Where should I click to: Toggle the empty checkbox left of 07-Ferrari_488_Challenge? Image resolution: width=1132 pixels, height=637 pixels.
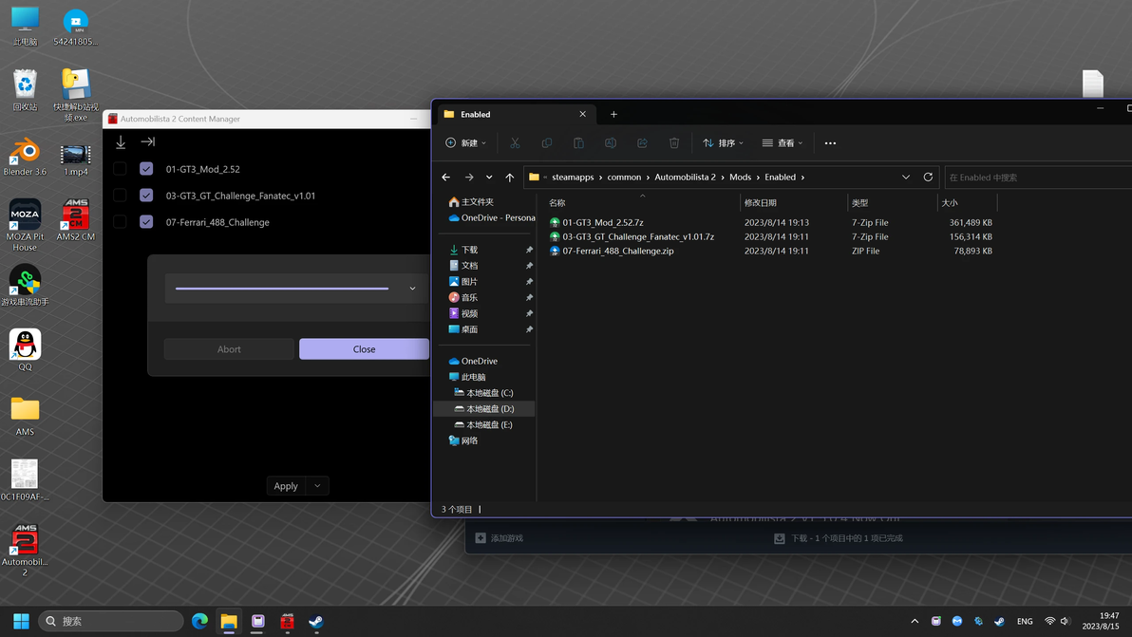[x=120, y=222]
